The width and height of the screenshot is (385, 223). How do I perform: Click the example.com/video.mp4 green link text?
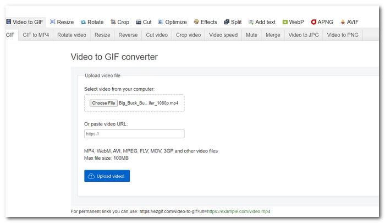pyautogui.click(x=238, y=211)
